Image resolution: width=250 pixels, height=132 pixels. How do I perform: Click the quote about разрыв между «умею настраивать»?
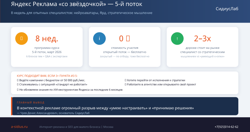[105, 108]
